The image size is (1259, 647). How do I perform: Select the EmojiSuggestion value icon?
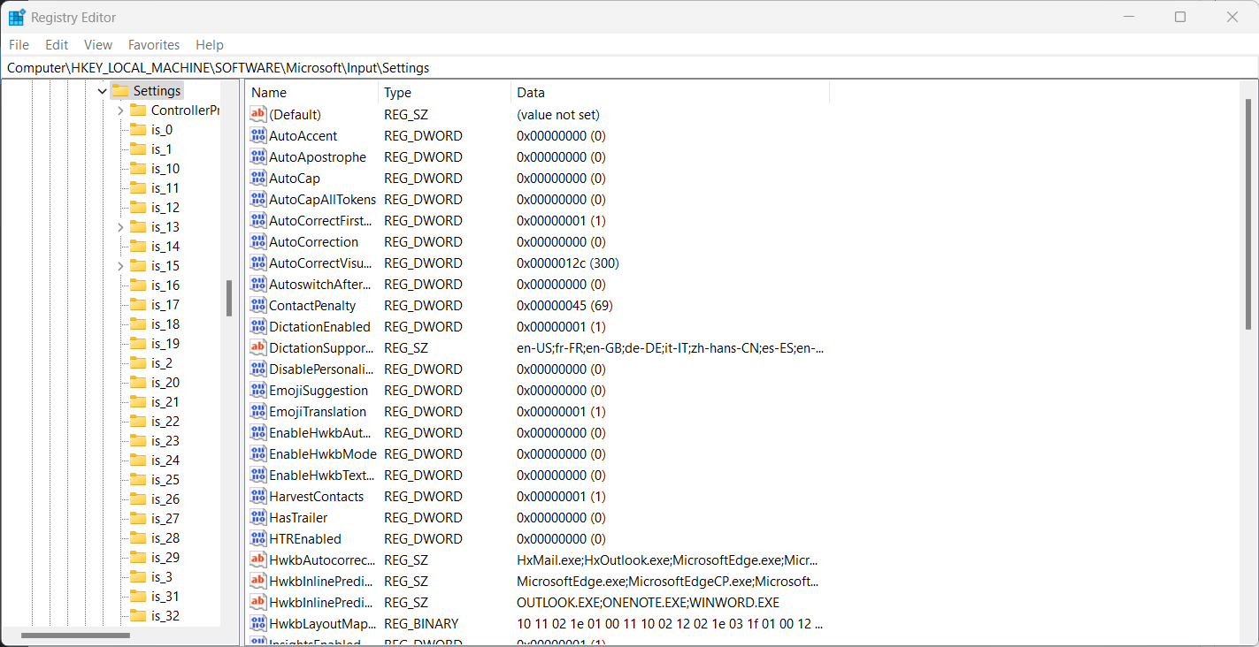click(x=258, y=390)
